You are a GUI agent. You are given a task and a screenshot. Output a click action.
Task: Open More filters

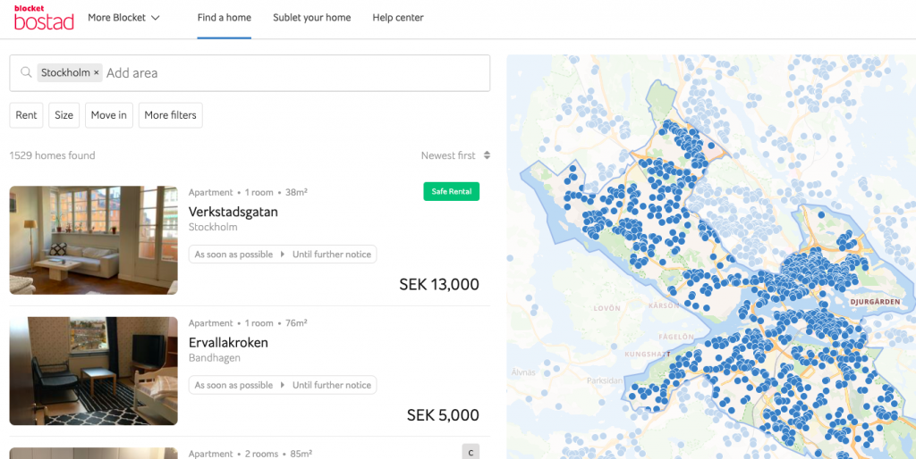pos(170,115)
